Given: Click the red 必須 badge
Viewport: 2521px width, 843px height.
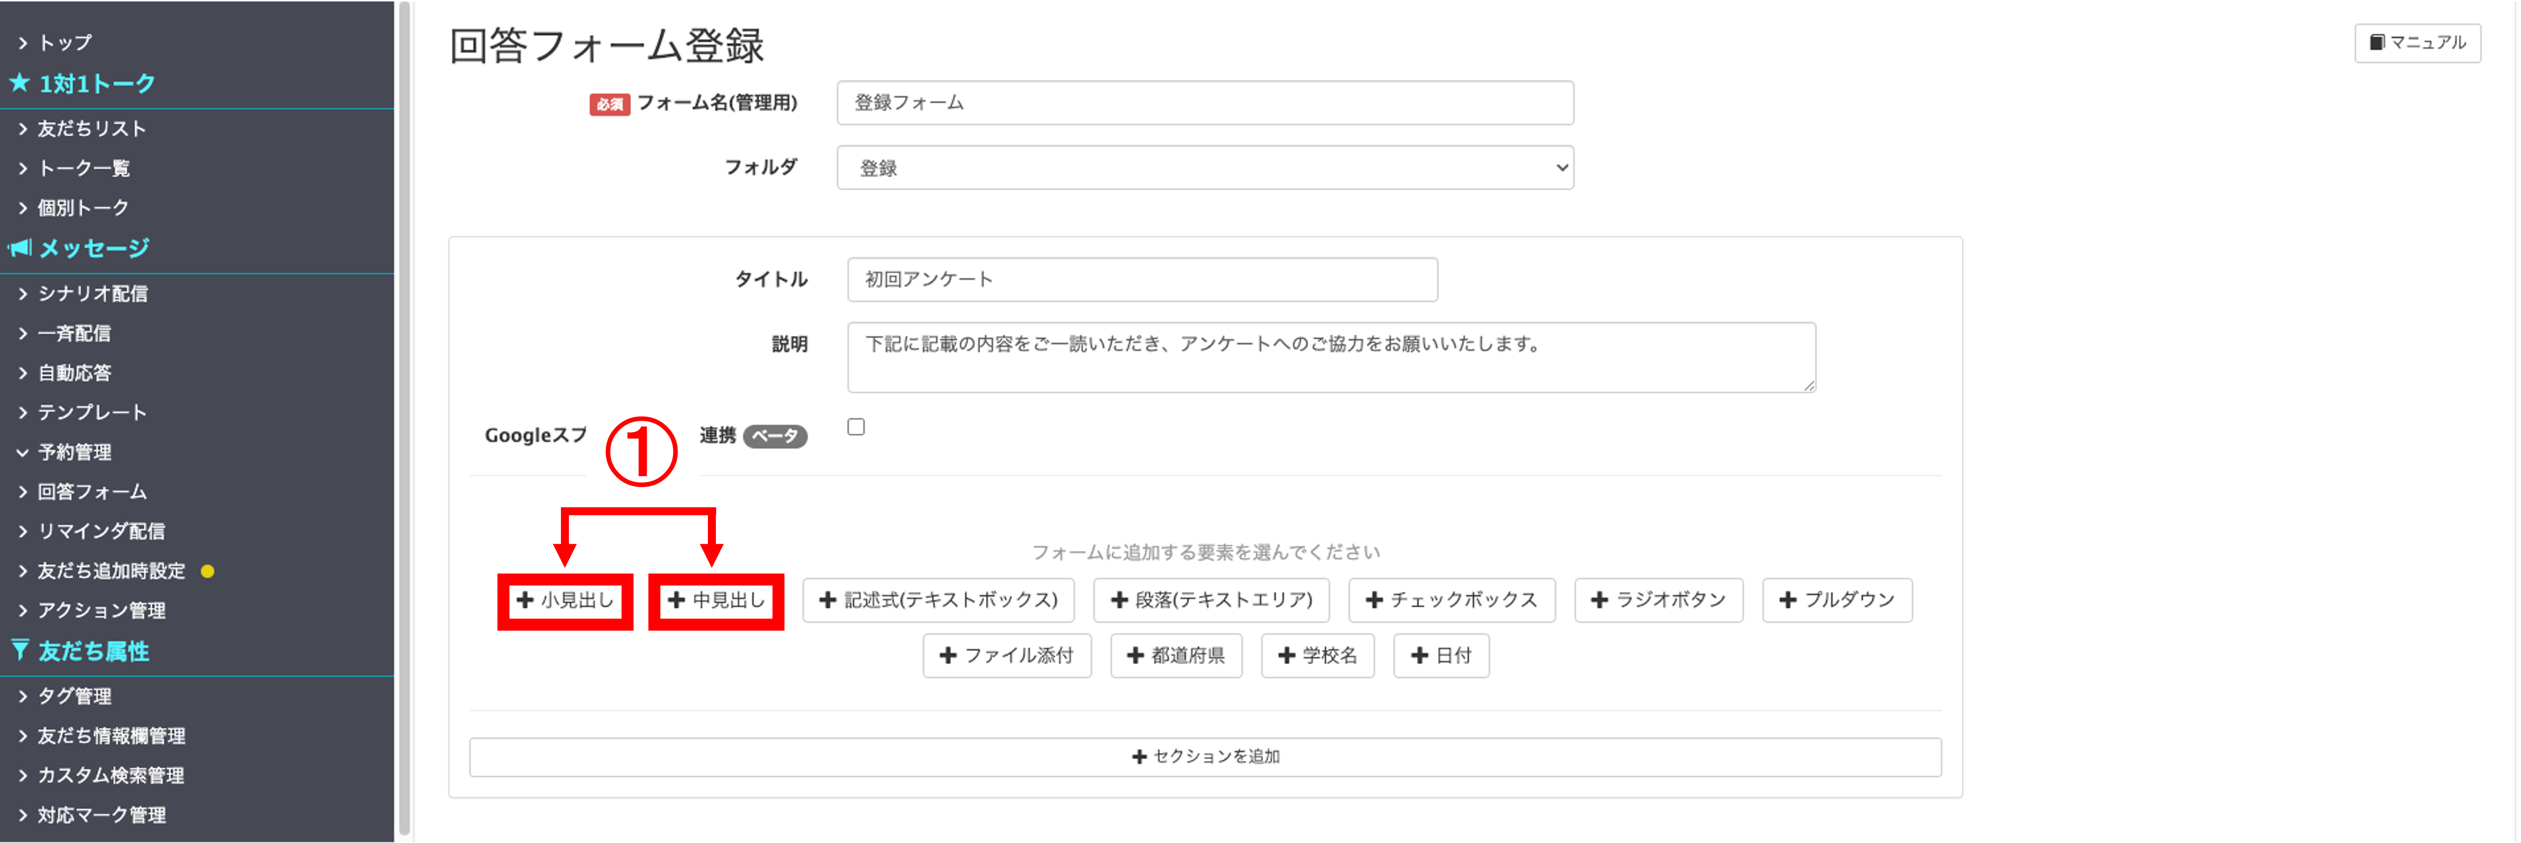Looking at the screenshot, I should pyautogui.click(x=610, y=103).
